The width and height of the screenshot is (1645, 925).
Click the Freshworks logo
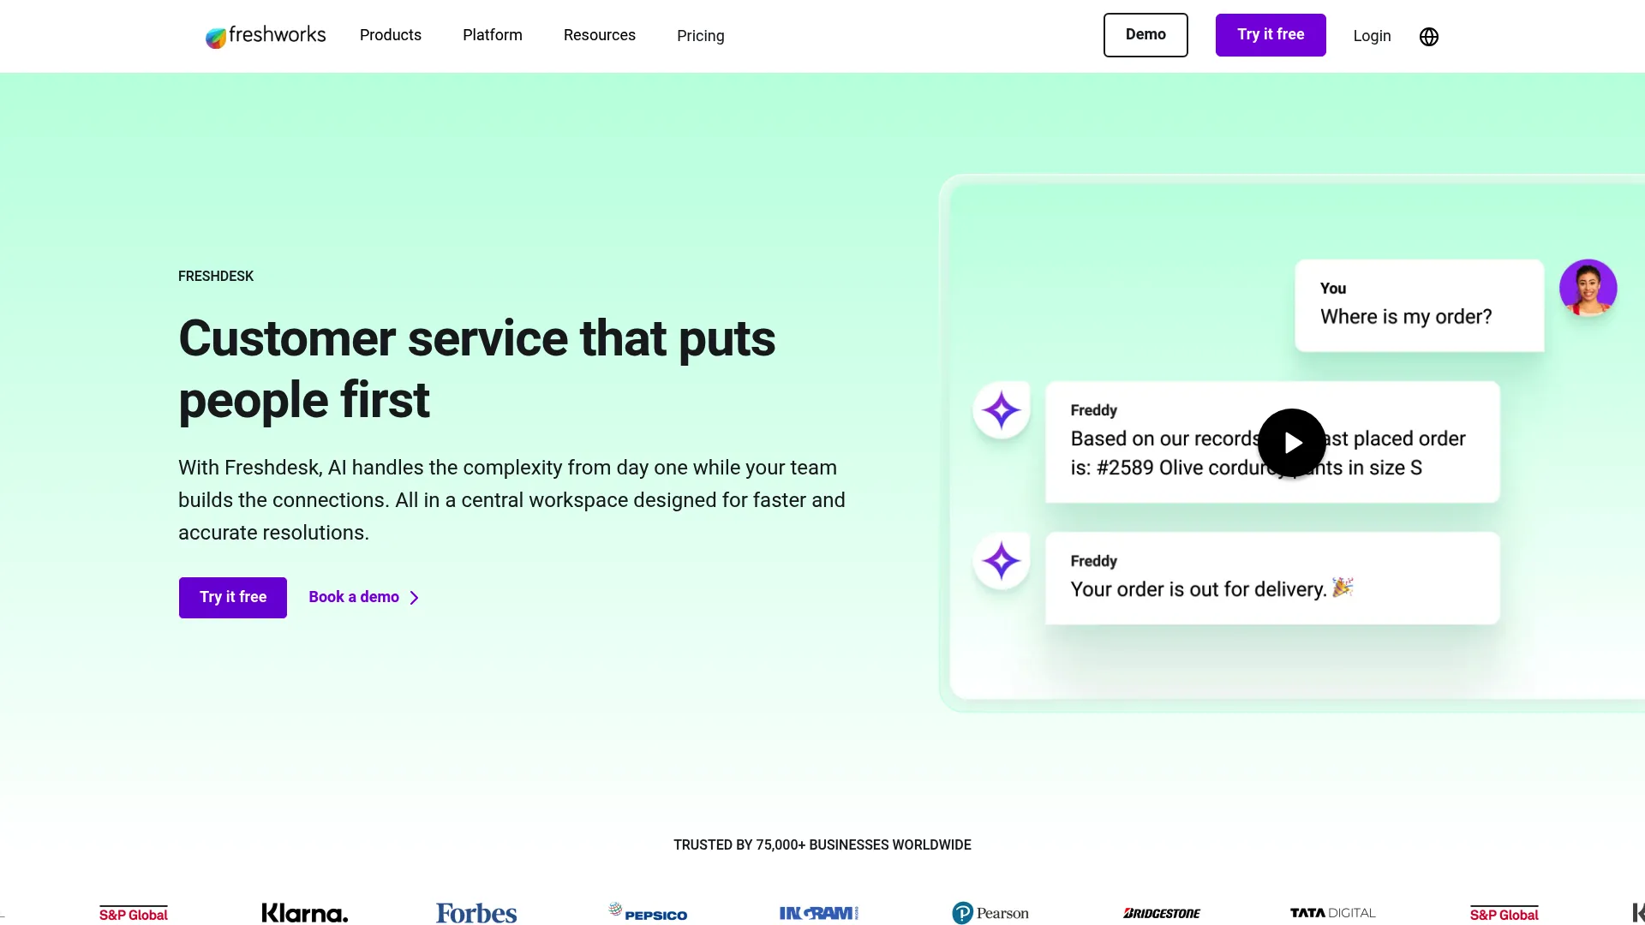coord(265,35)
